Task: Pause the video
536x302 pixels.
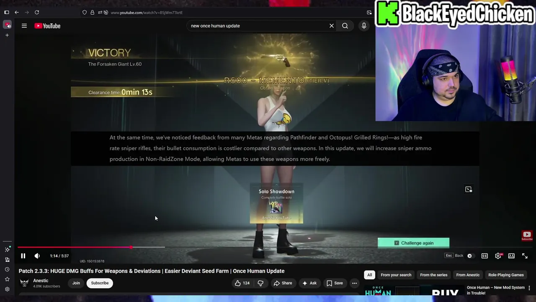Action: click(23, 256)
